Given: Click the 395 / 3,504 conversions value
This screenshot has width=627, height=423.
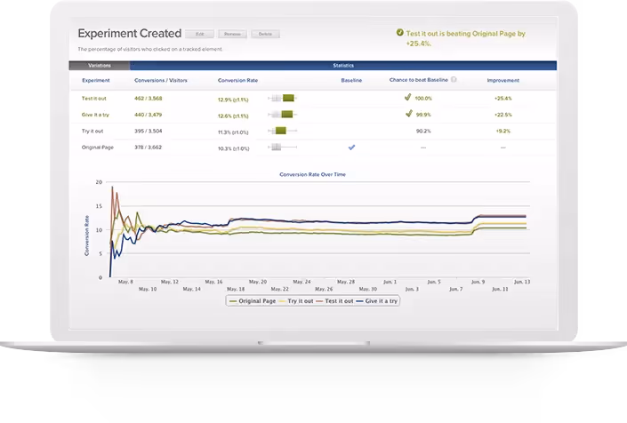Looking at the screenshot, I should coord(148,131).
